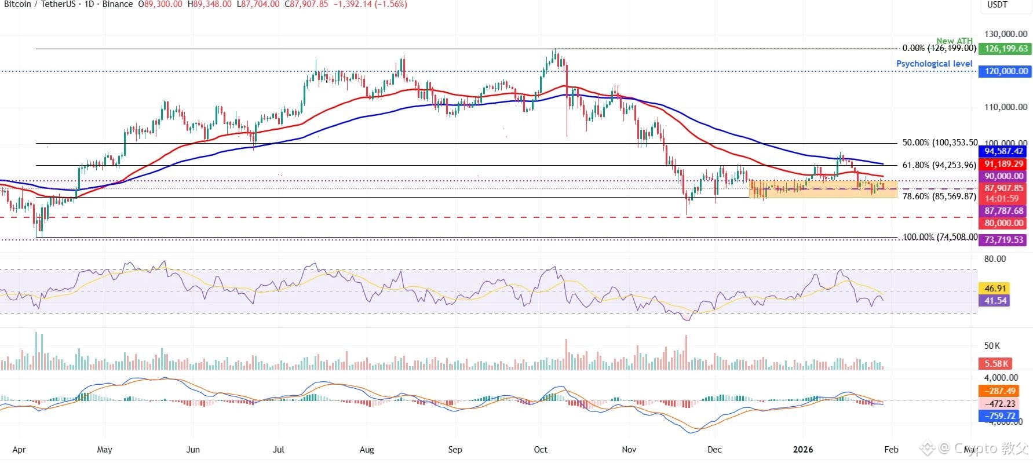Click the Binance exchange name in header
1033x463 pixels.
coord(116,4)
